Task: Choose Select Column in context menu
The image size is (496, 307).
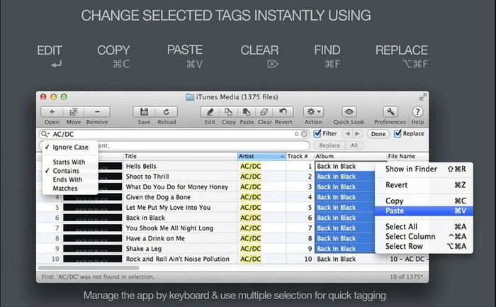Action: [x=424, y=236]
